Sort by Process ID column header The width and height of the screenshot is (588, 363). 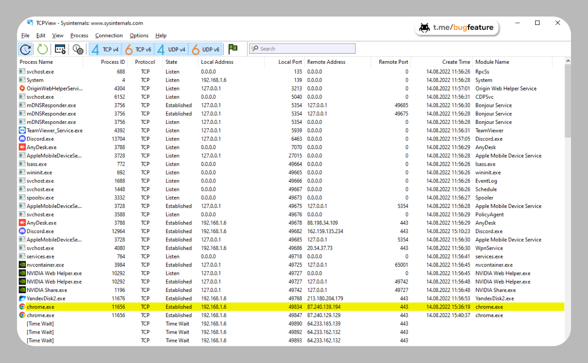(x=106, y=62)
